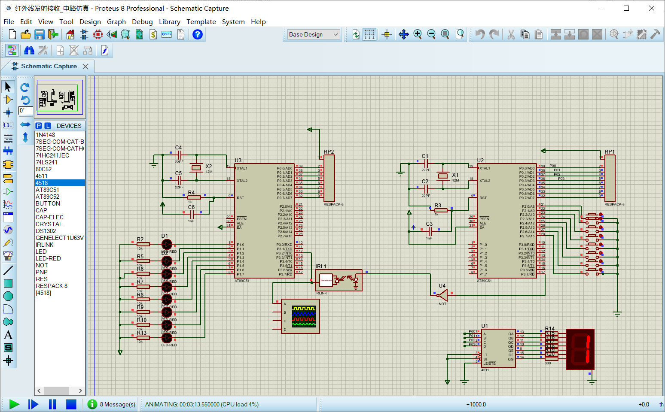Click the Rotate Anti-Clockwise arrow
The height and width of the screenshot is (412, 665).
pyautogui.click(x=25, y=100)
